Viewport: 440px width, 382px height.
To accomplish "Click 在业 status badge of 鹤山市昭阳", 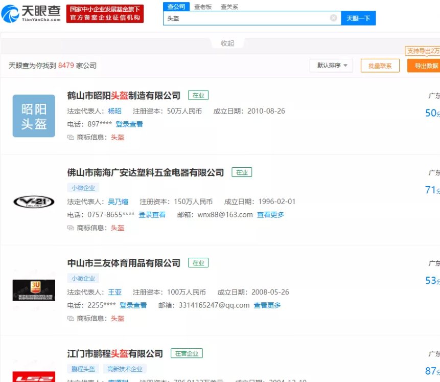I will (x=198, y=95).
